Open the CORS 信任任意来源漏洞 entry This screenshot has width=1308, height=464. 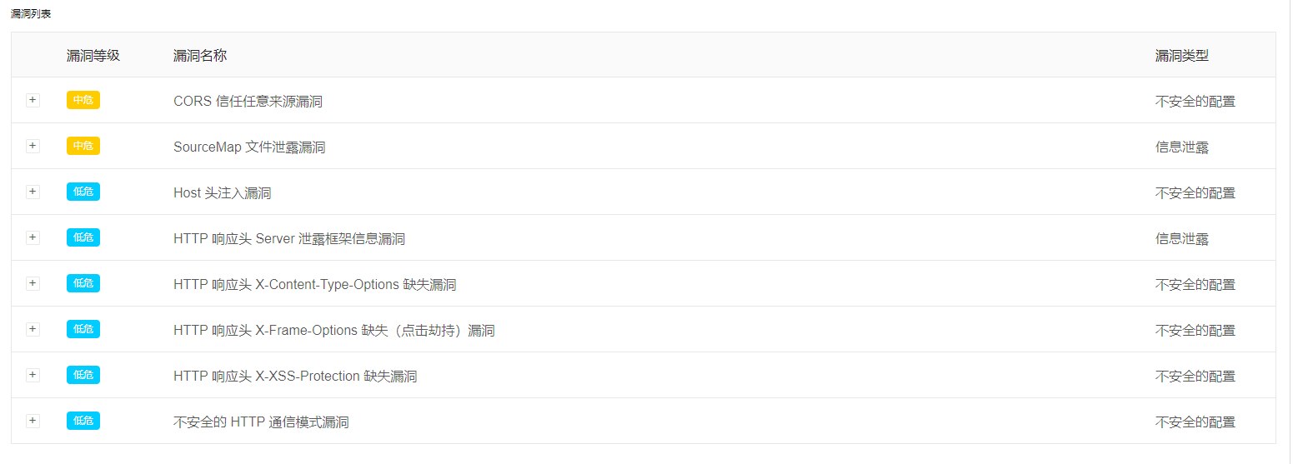click(x=248, y=102)
